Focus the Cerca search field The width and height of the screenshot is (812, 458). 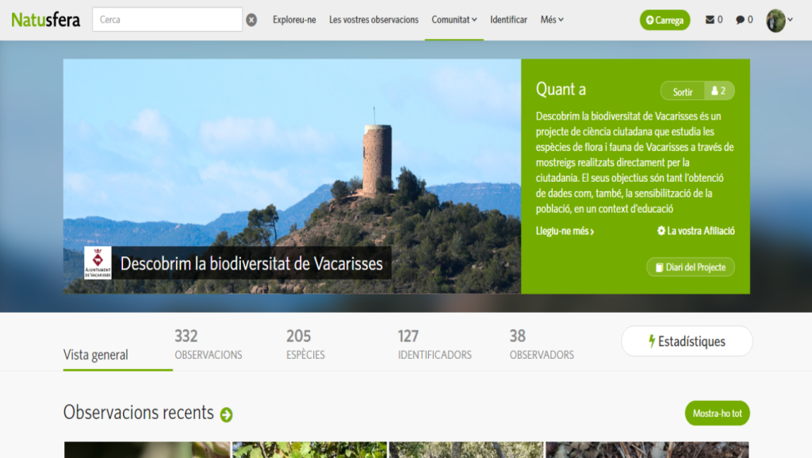[167, 20]
